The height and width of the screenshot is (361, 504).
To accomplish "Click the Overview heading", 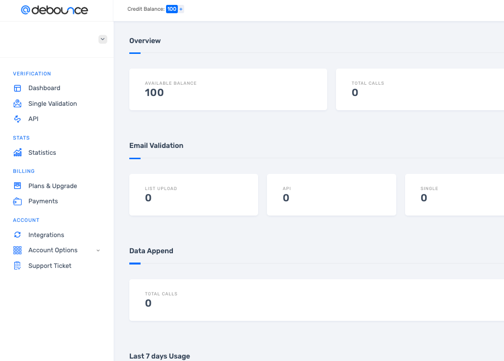I will [x=145, y=41].
